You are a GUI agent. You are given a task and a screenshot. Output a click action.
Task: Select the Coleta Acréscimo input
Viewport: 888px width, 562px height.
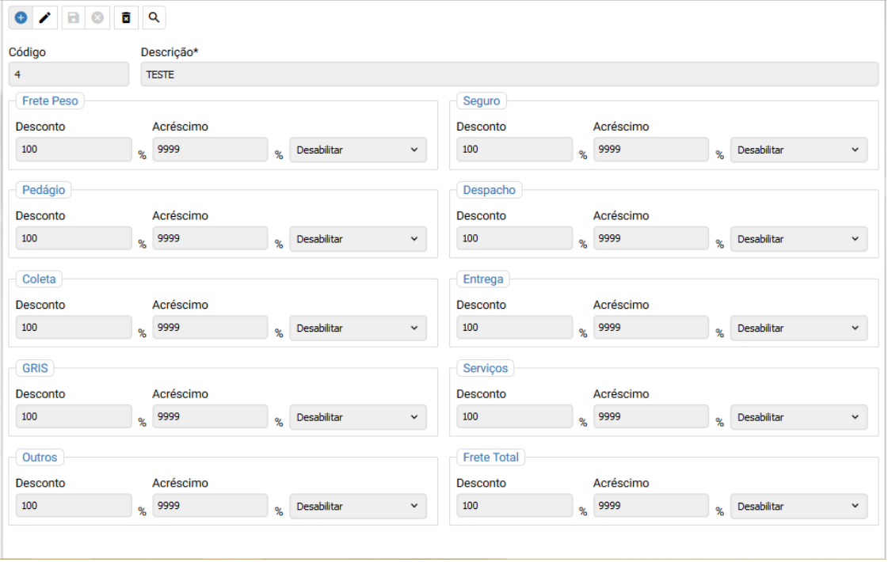[x=210, y=328]
